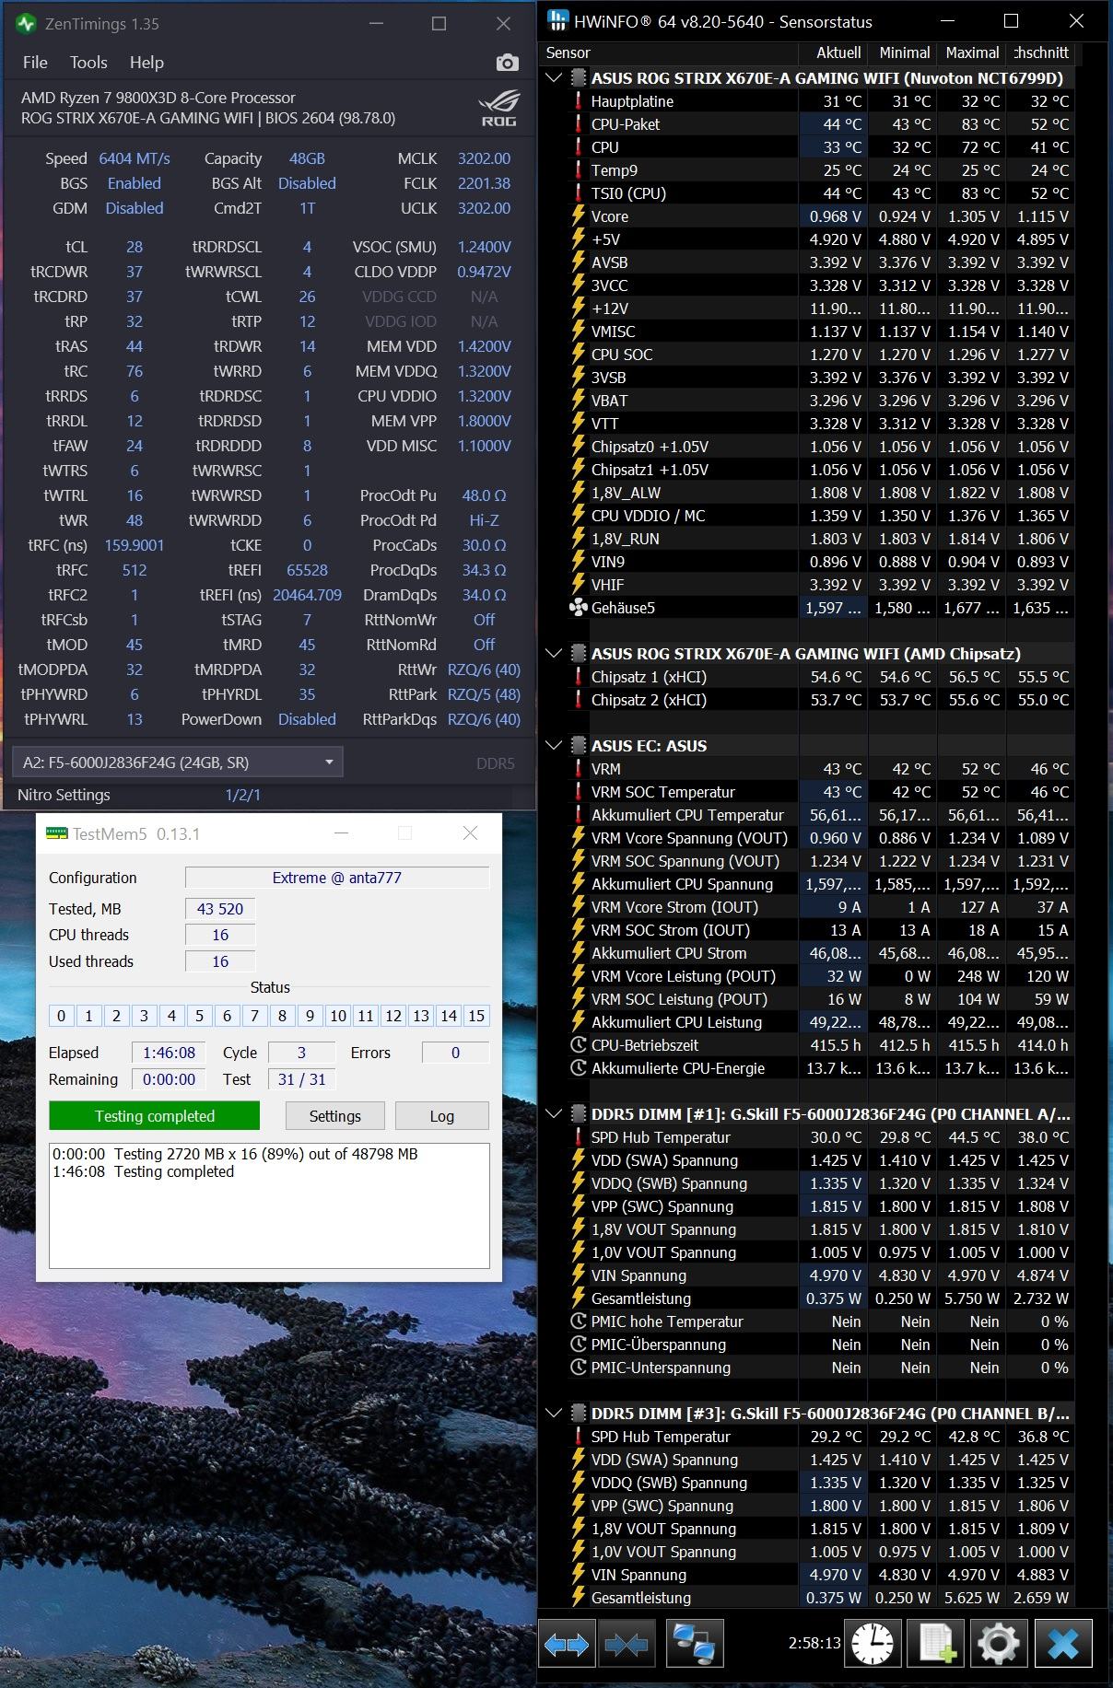Click the chip icon of DDR5 DIMM [#1] group
Screen dimensions: 1113x1688
coord(579,1114)
